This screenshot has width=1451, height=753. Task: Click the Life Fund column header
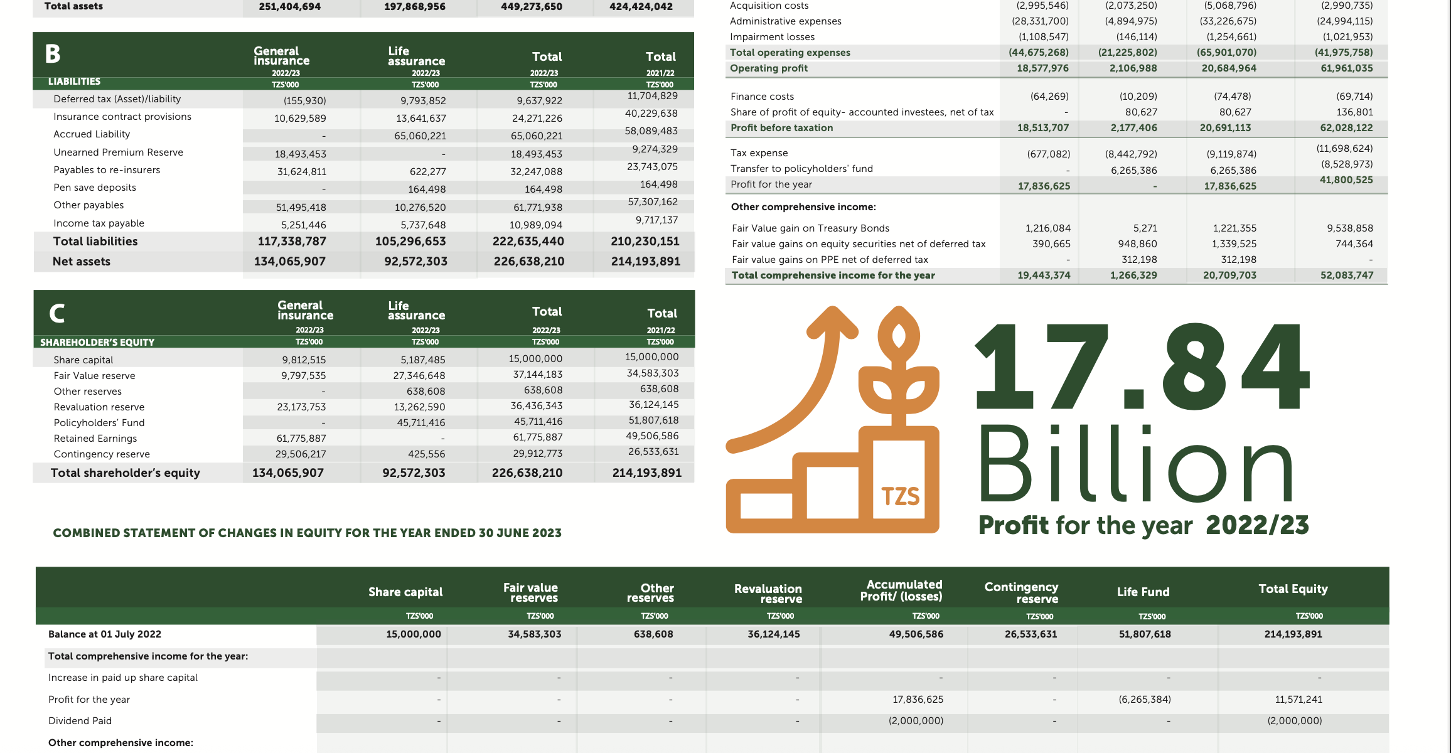(1143, 592)
